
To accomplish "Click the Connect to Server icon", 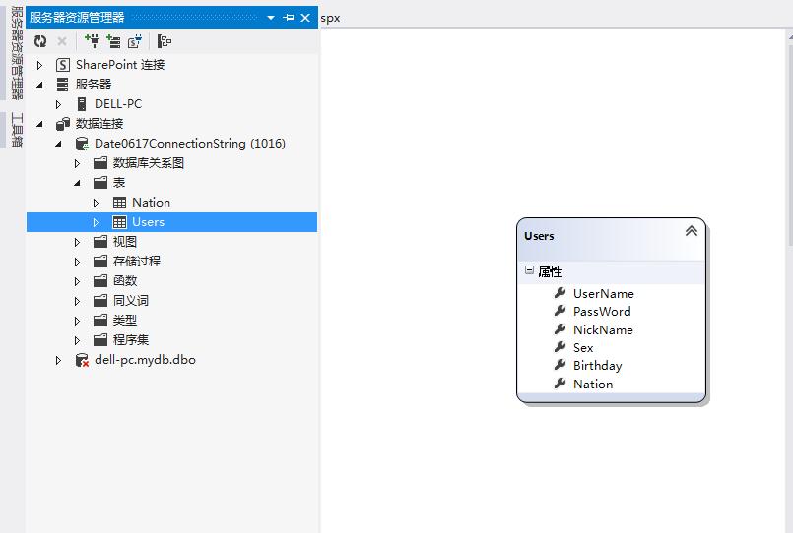I will pos(113,41).
